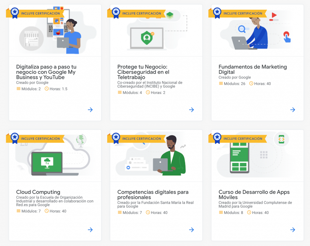
Task: Click 'Creado por la Universidad Complutense de Madrid' text
Action: click(255, 204)
